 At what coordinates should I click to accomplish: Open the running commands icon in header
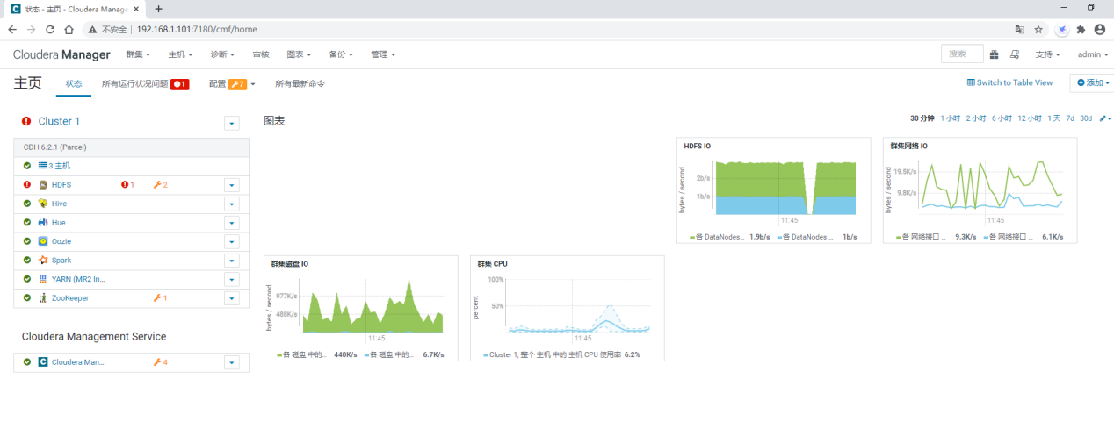point(1015,54)
